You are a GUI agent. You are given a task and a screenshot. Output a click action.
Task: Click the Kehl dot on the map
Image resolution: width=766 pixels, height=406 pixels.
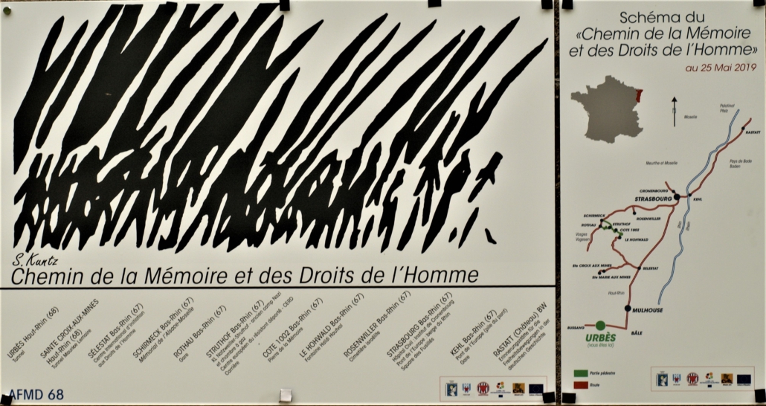[x=690, y=195]
